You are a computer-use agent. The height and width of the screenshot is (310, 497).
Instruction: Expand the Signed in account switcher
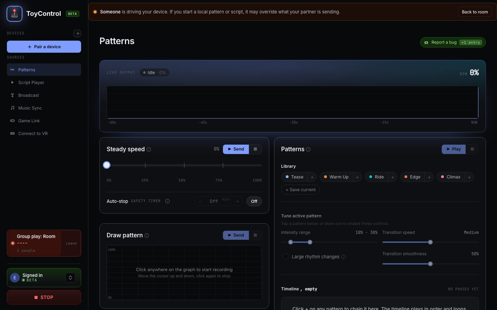[70, 278]
